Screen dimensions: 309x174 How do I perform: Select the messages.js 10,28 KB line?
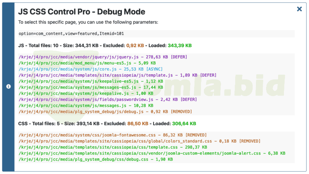[88, 105]
